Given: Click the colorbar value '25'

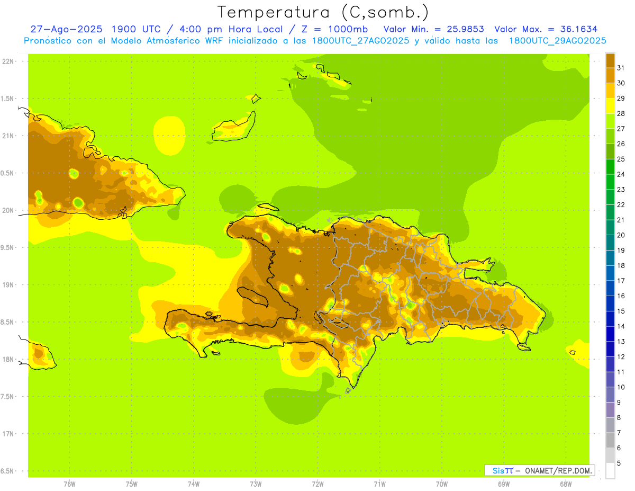Looking at the screenshot, I should pos(621,159).
